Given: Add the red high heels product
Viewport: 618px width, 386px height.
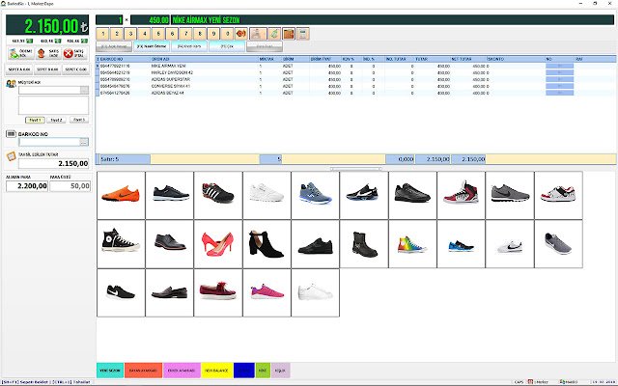Looking at the screenshot, I should pos(218,244).
